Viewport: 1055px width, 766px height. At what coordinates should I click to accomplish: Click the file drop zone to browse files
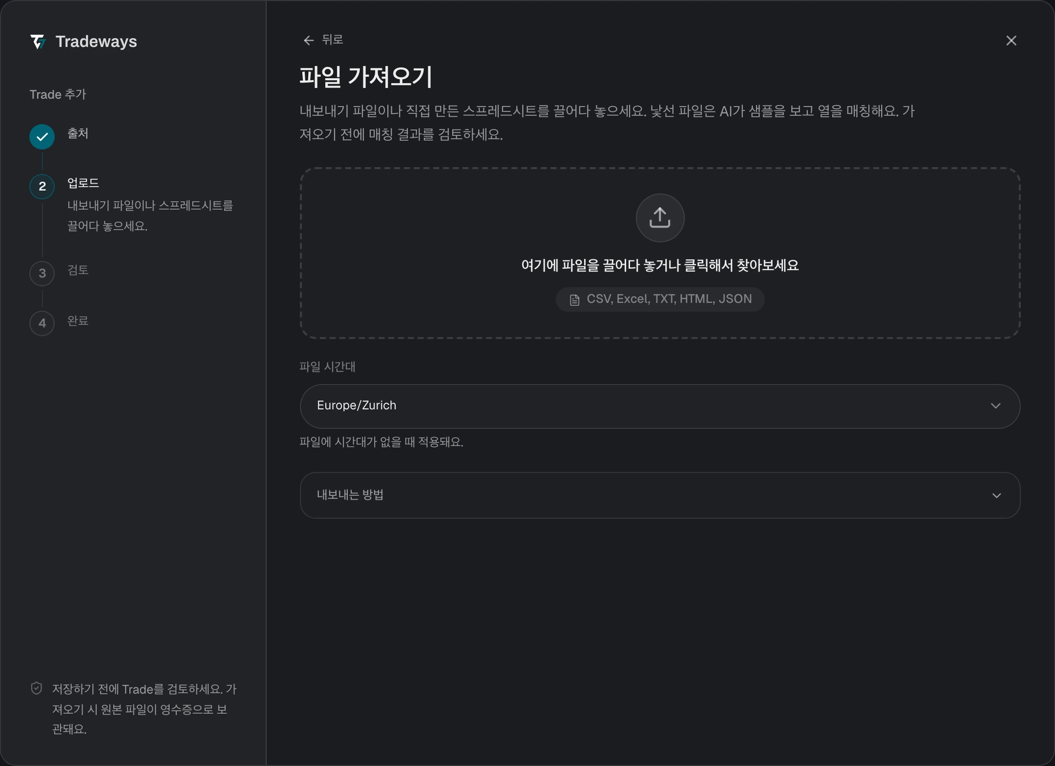coord(660,253)
